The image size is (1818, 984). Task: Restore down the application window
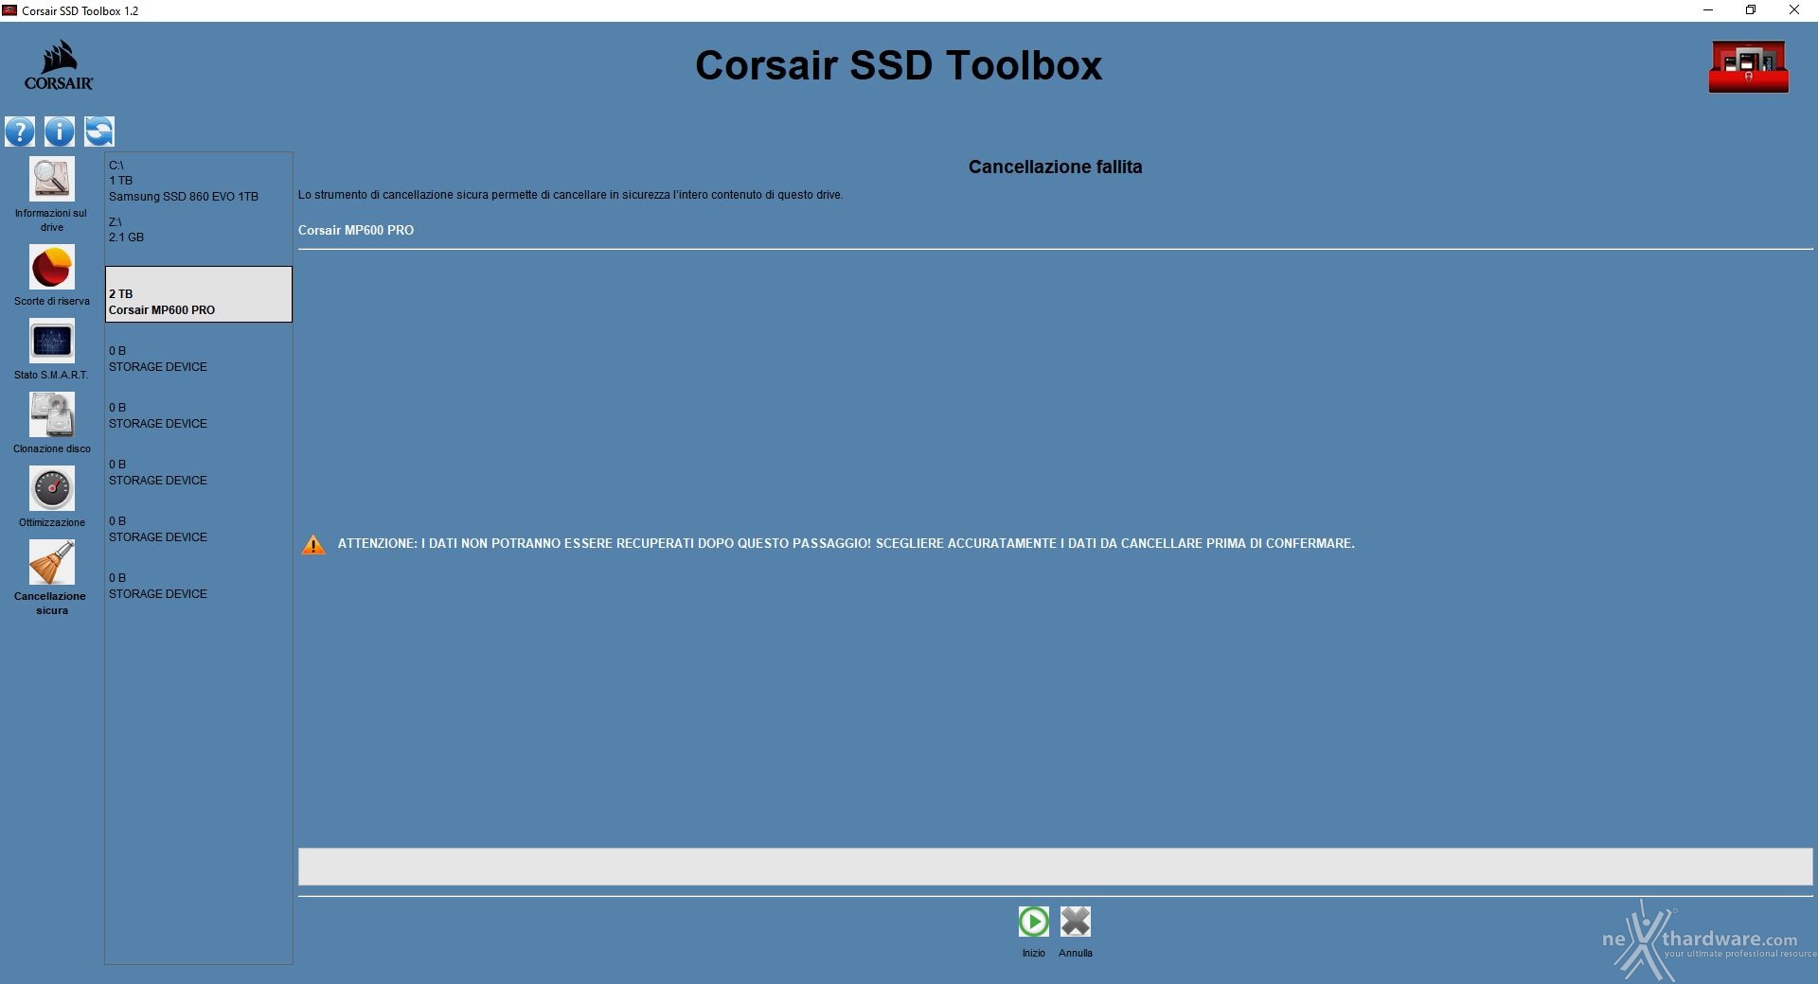pyautogui.click(x=1751, y=10)
